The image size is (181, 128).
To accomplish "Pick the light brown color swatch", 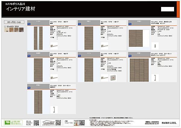I will [11, 30].
